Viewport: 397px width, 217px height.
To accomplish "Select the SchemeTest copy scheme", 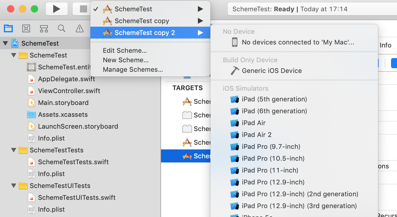I will coord(142,21).
